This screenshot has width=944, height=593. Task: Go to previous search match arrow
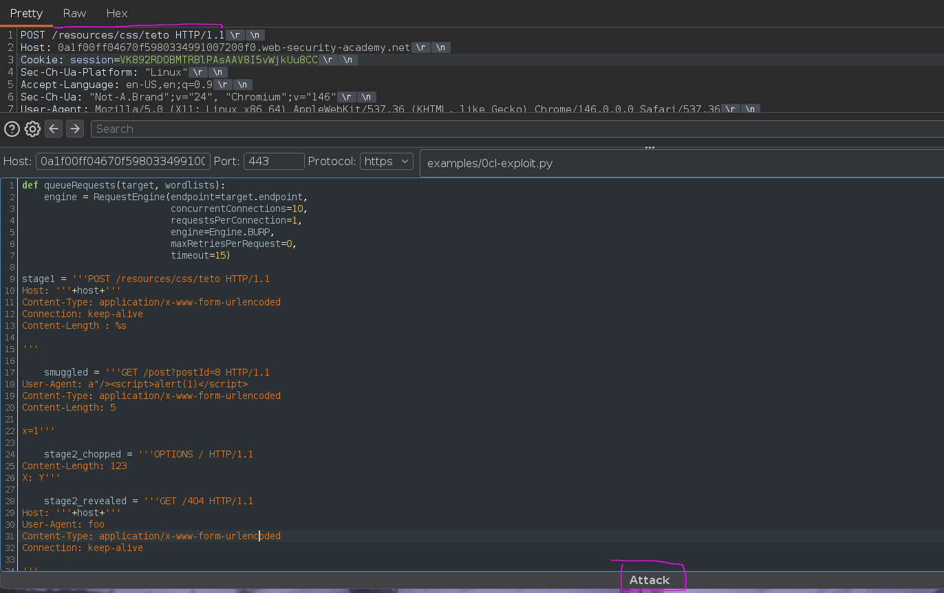tap(54, 129)
